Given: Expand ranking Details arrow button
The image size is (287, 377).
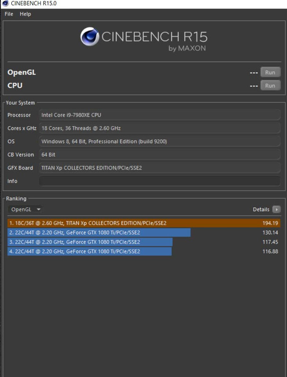Looking at the screenshot, I should click(277, 209).
